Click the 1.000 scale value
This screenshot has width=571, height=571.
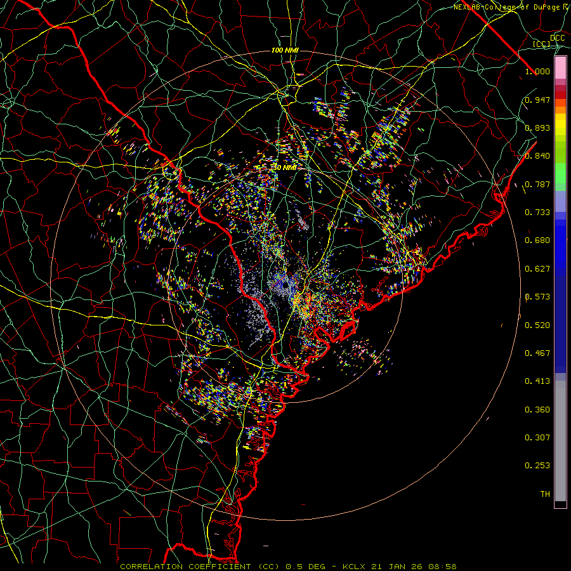click(x=537, y=71)
